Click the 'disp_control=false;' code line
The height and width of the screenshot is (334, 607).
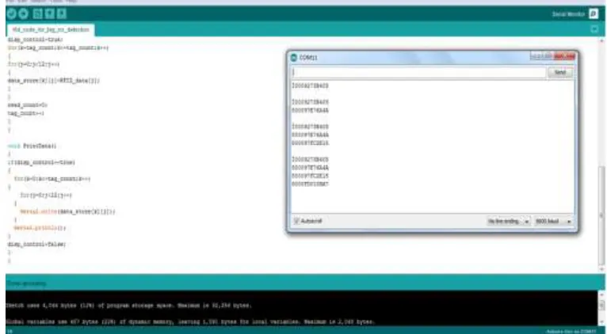(x=36, y=245)
